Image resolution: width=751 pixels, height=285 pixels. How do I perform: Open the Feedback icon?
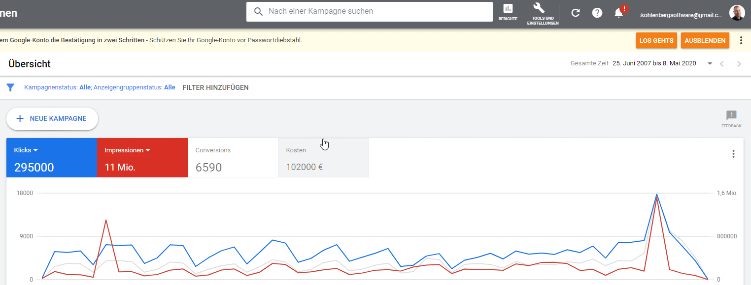tap(731, 119)
